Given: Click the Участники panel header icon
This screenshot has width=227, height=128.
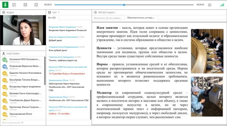Looking at the screenshot, I should pyautogui.click(x=4, y=54).
